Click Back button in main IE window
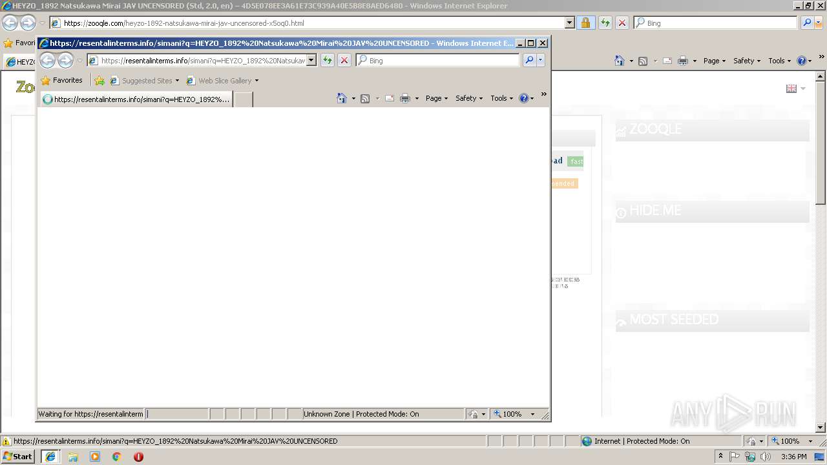827x465 pixels. point(10,23)
